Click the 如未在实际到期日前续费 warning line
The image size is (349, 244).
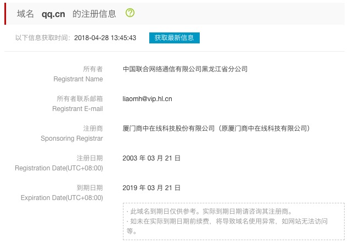tap(230, 221)
